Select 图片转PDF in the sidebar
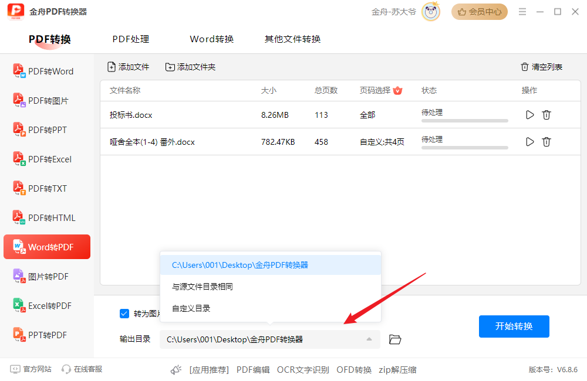This screenshot has height=381, width=587. [x=47, y=276]
